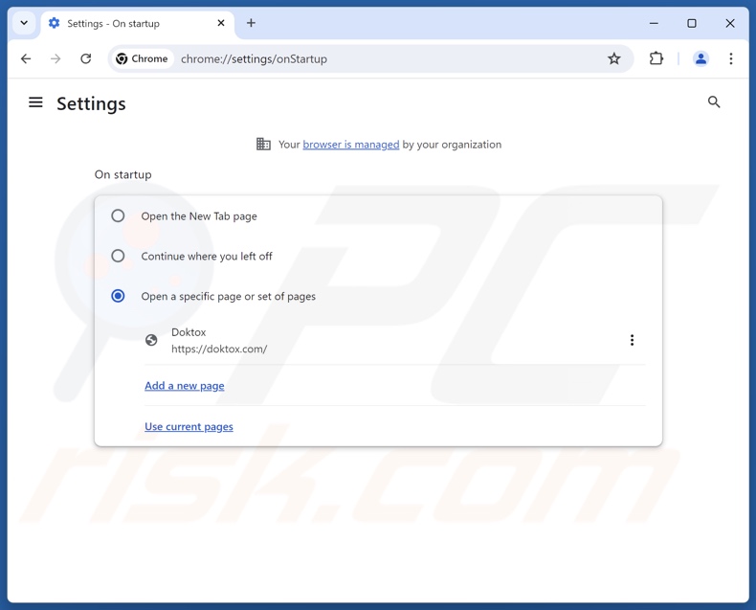Reload the current page

tap(86, 59)
